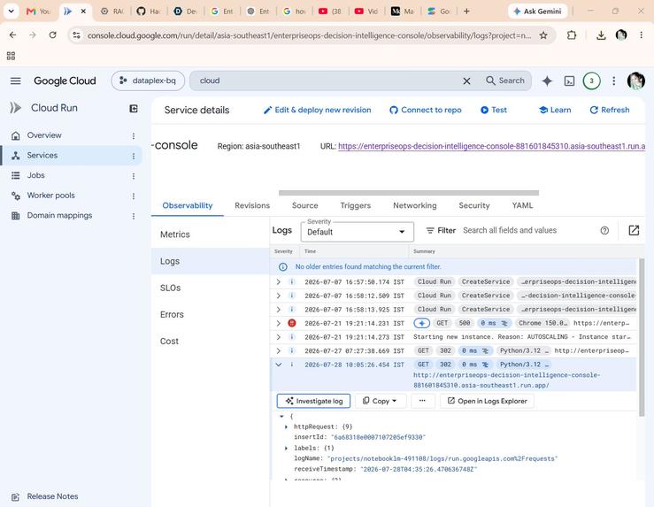Open the Chrome apps grid icon
Image resolution: width=654 pixels, height=507 pixels.
[11, 56]
